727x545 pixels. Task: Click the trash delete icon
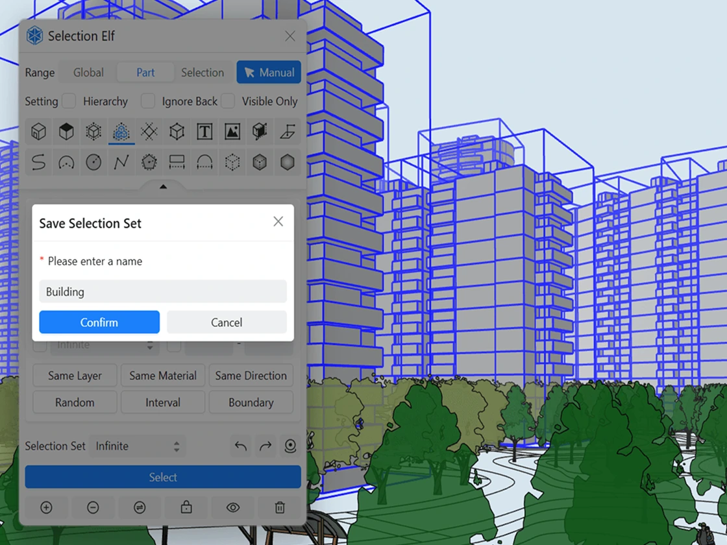click(279, 507)
